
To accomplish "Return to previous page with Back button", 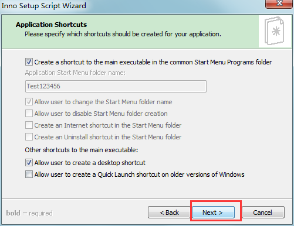I will 169,213.
